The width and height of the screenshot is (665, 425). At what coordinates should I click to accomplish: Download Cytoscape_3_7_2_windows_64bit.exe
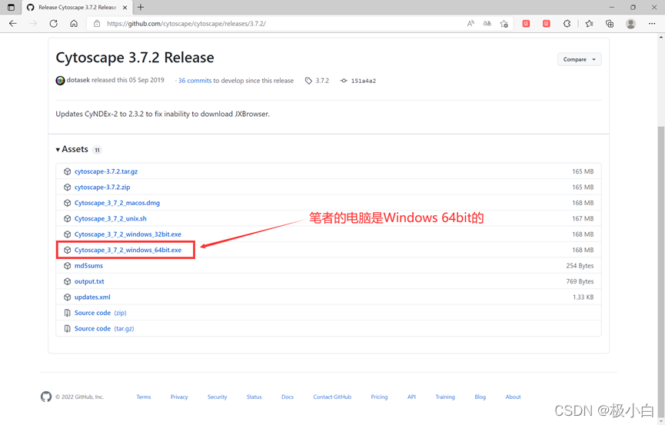[x=128, y=250]
